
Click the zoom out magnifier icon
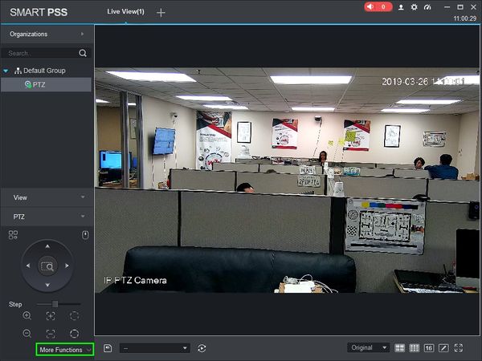click(x=27, y=334)
